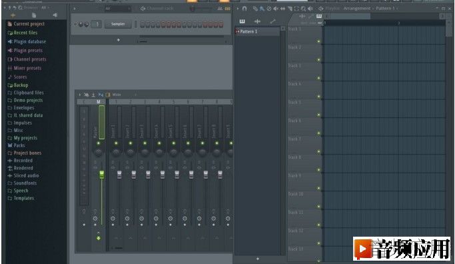This screenshot has height=264, width=455.
Task: Click the Master volume fader
Action: (101, 175)
